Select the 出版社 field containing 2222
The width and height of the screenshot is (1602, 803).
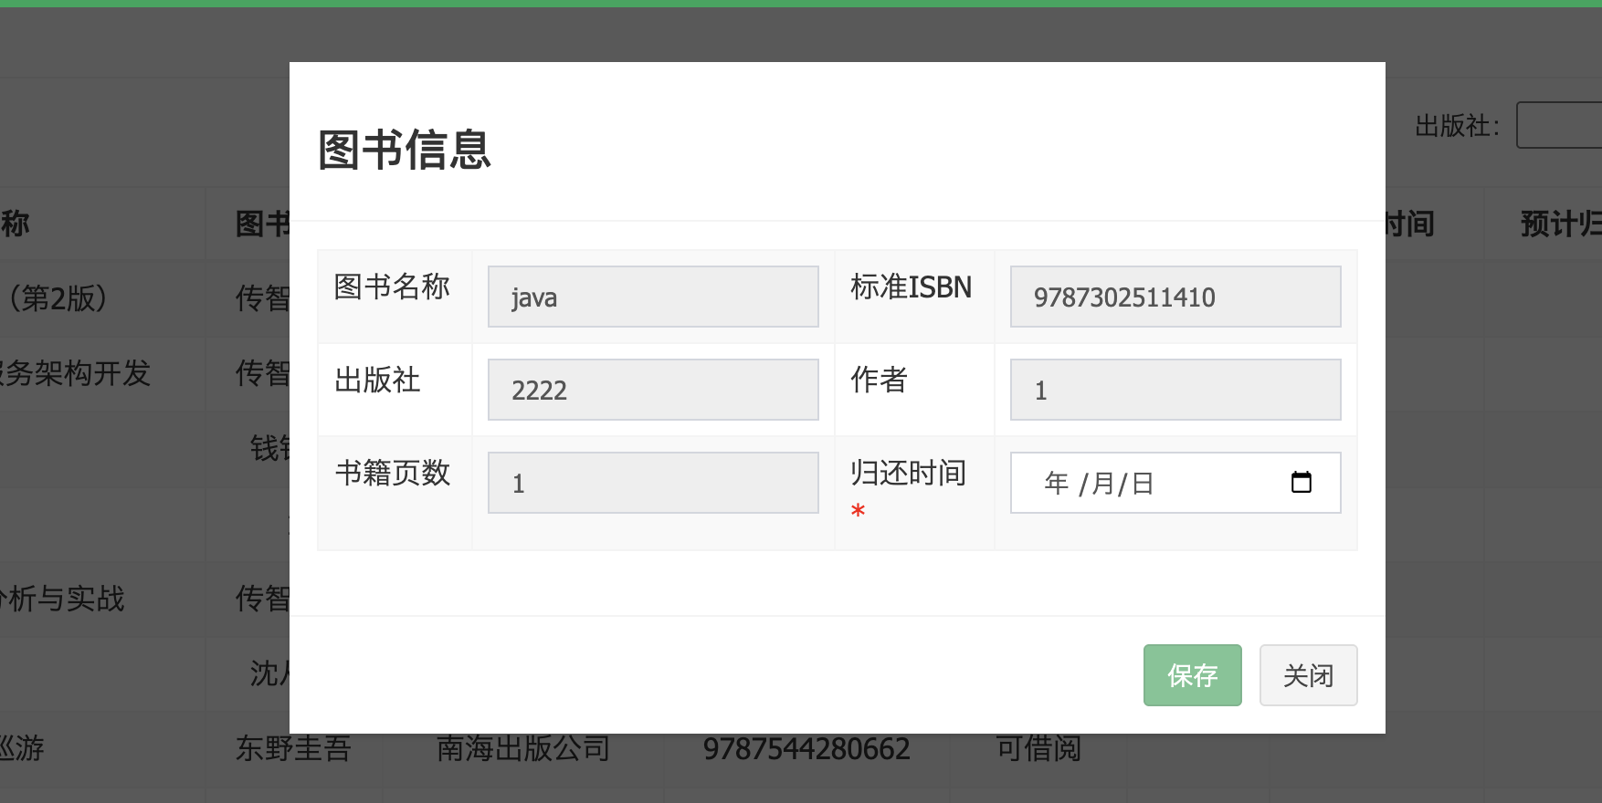(x=653, y=390)
